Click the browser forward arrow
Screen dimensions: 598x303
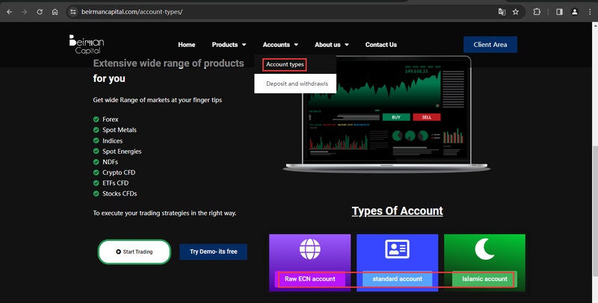[x=25, y=12]
